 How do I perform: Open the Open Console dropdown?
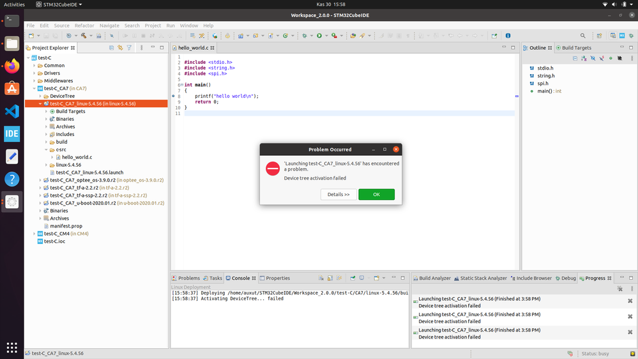[x=384, y=278]
